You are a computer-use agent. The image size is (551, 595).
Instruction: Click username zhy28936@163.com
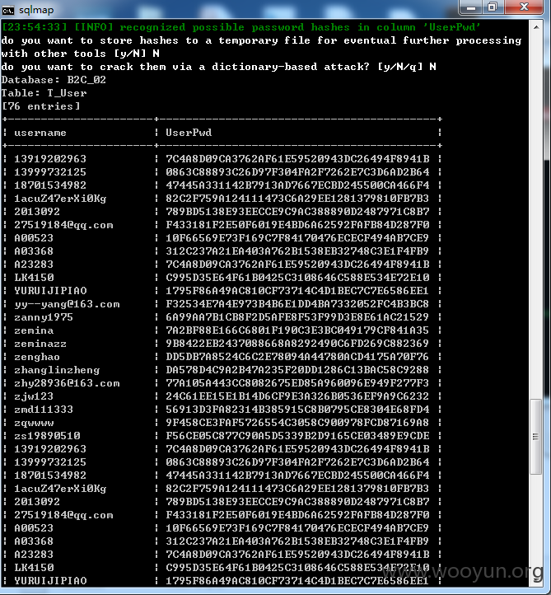coord(67,383)
